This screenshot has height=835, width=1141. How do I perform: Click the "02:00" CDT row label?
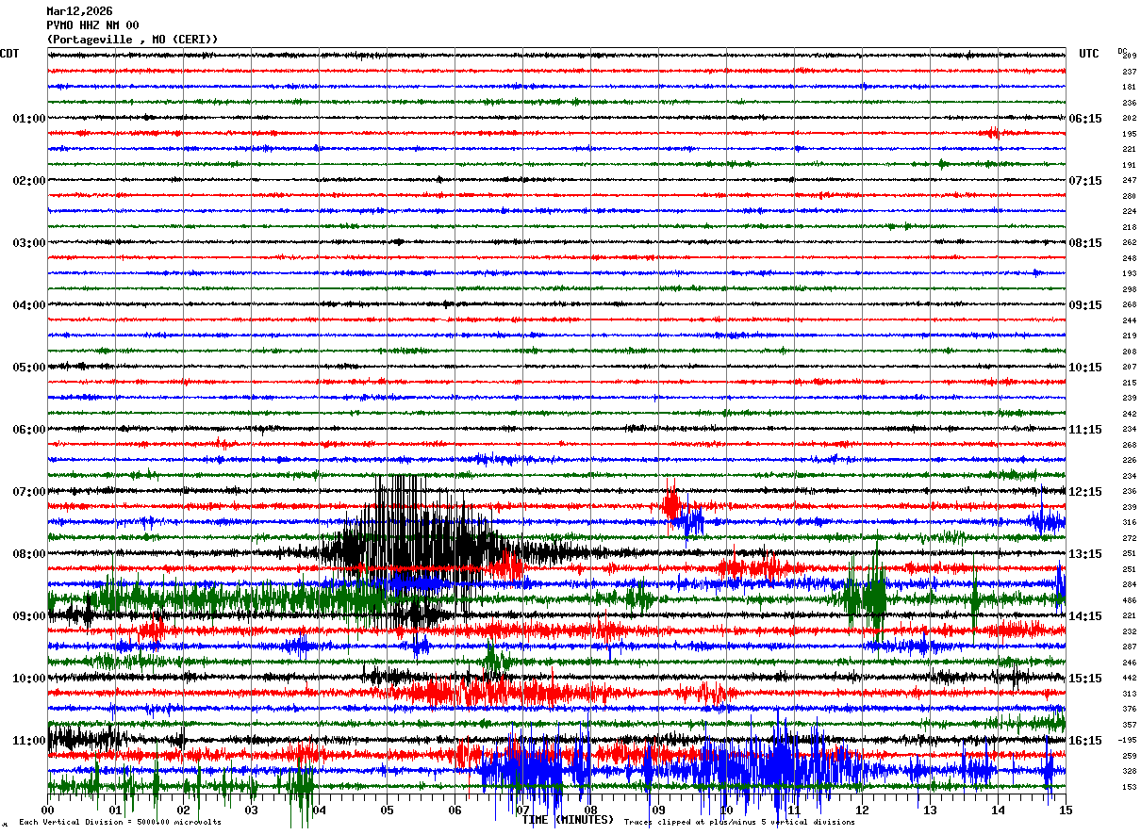click(29, 181)
